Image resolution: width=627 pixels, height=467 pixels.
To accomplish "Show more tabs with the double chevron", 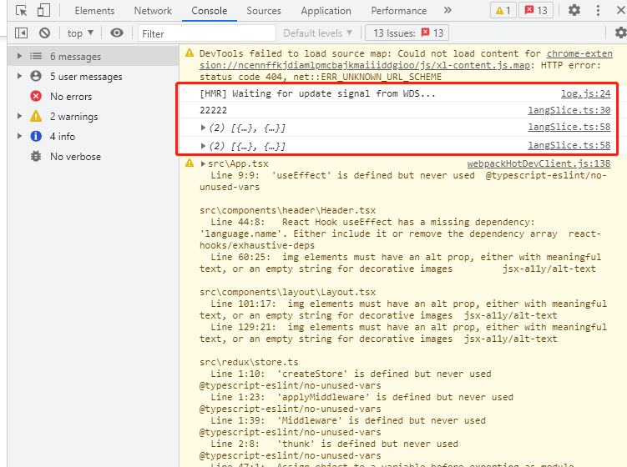I will pyautogui.click(x=447, y=10).
